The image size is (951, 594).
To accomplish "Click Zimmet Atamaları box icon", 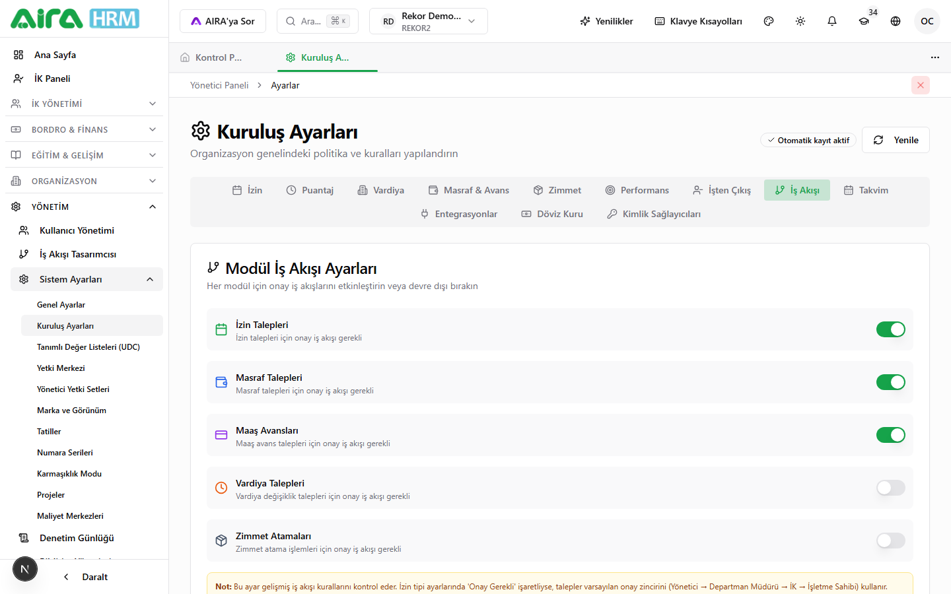I will 221,541.
